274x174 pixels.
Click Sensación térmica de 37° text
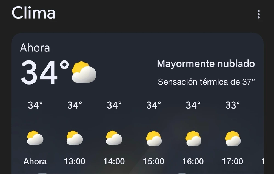206,82
